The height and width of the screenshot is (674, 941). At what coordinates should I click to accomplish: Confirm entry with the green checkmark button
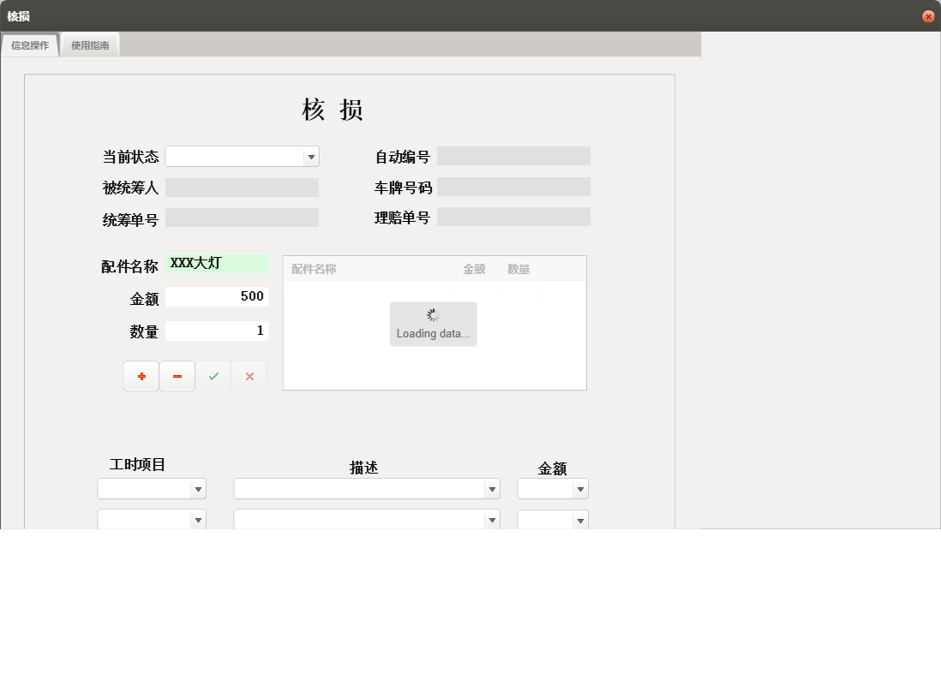[x=213, y=376]
